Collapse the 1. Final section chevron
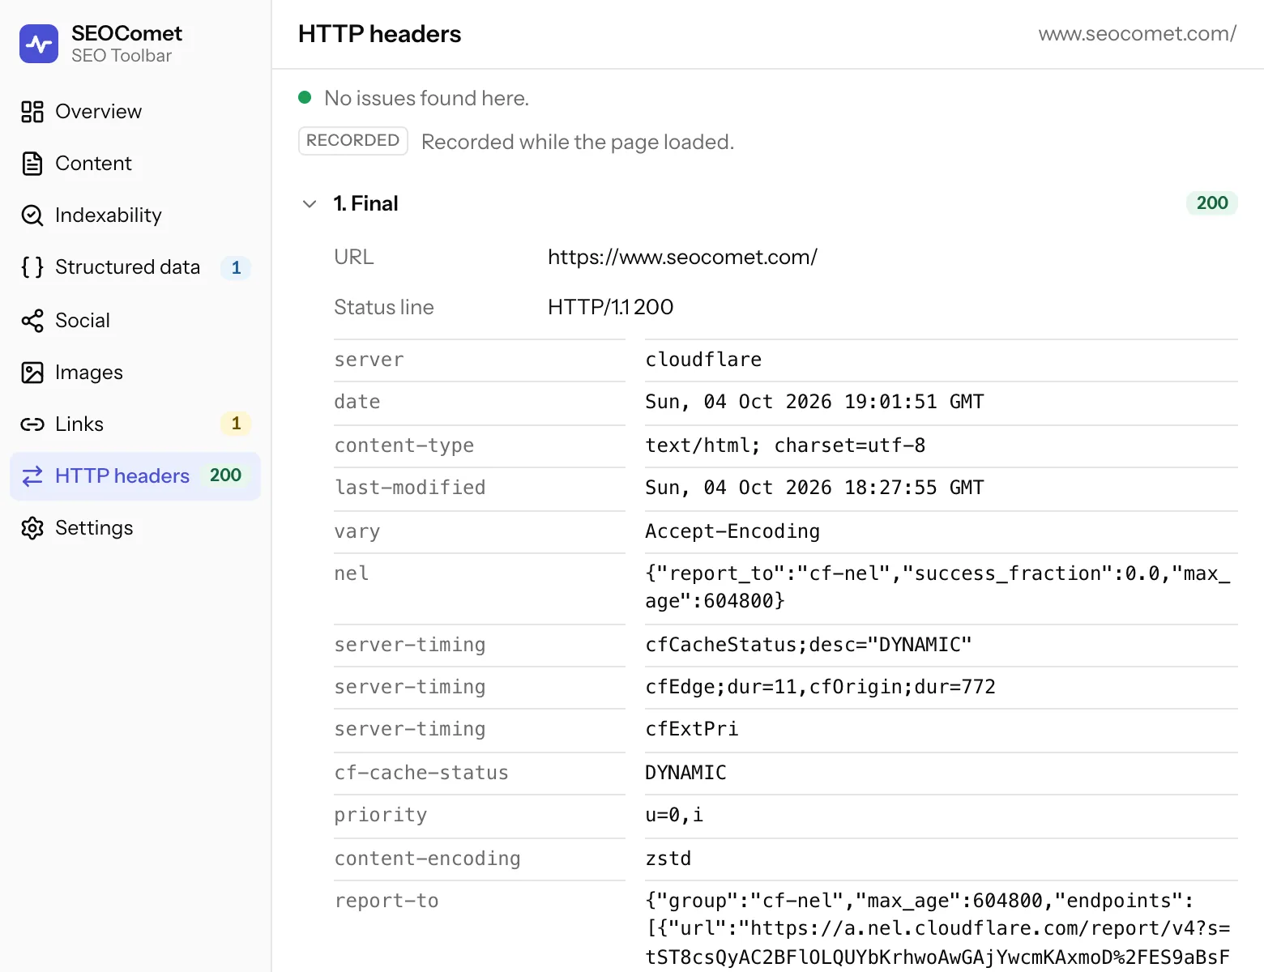 (310, 204)
